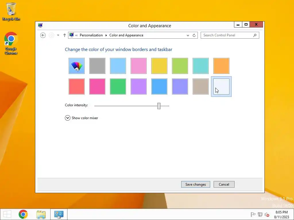Click the Search Control Panel field

coord(230,35)
